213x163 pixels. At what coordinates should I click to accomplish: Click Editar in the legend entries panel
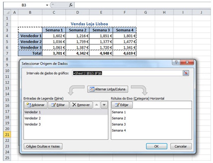pyautogui.click(x=59, y=105)
